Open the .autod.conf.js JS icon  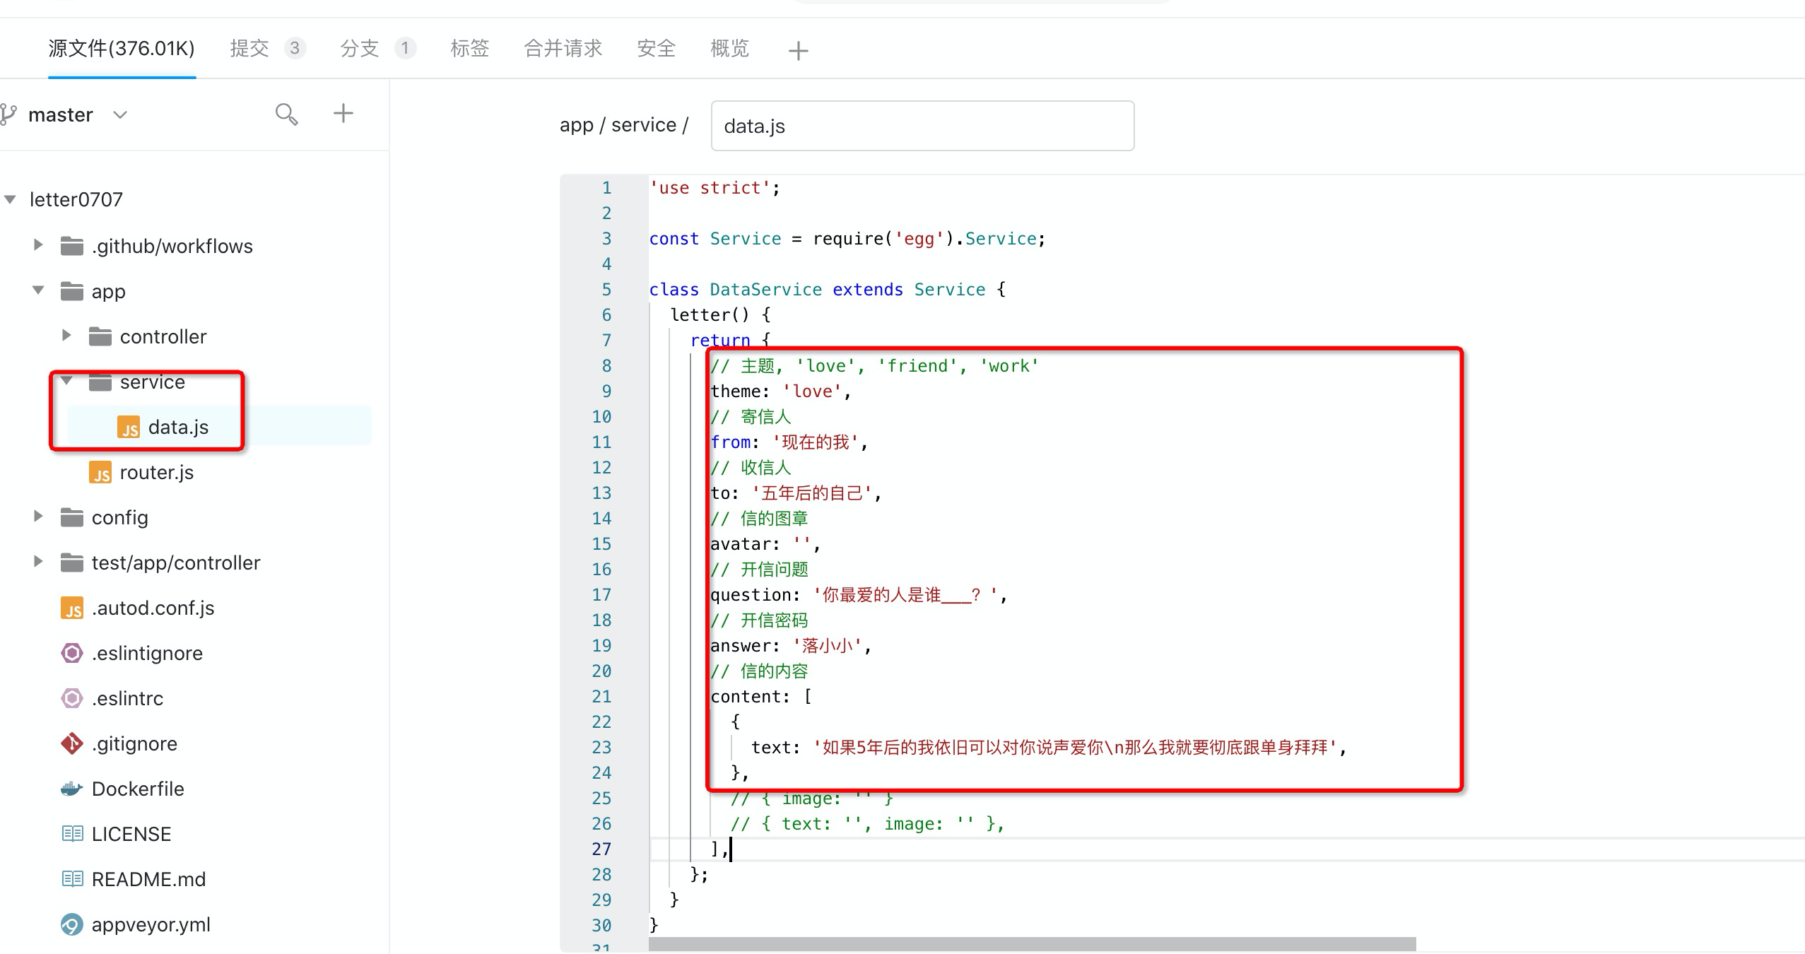(72, 608)
